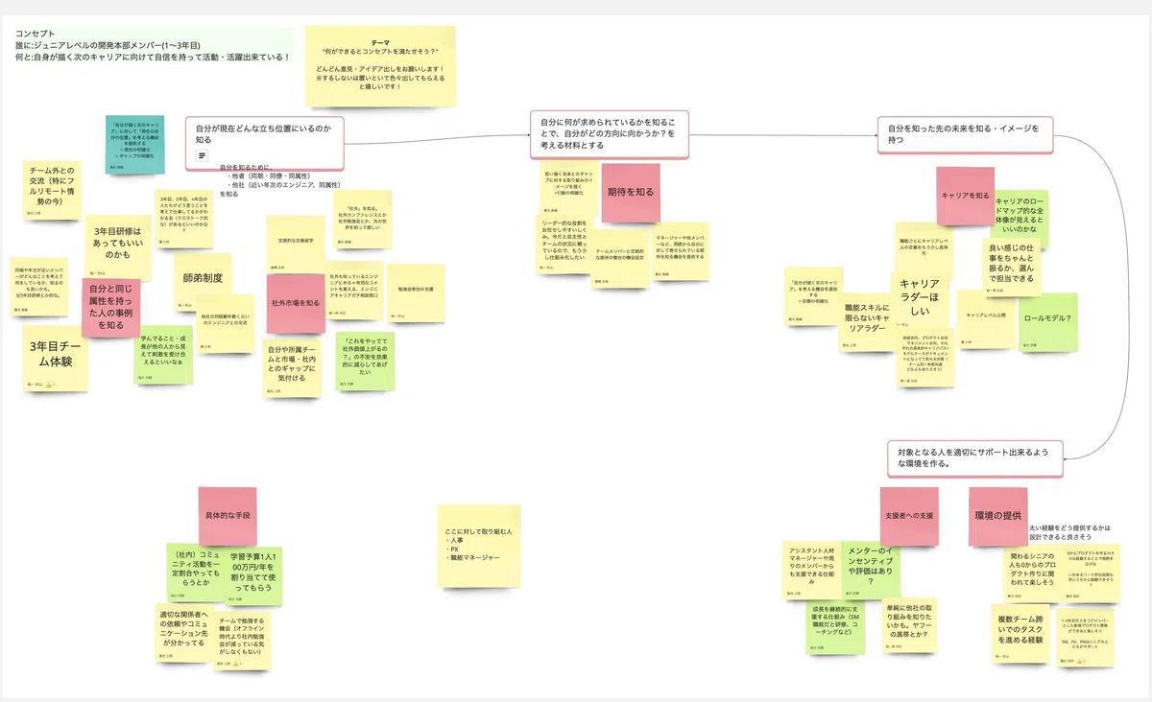Click the thumbs-up reaction on the 3年目チーム体験 sticky
This screenshot has width=1152, height=702.
(50, 384)
